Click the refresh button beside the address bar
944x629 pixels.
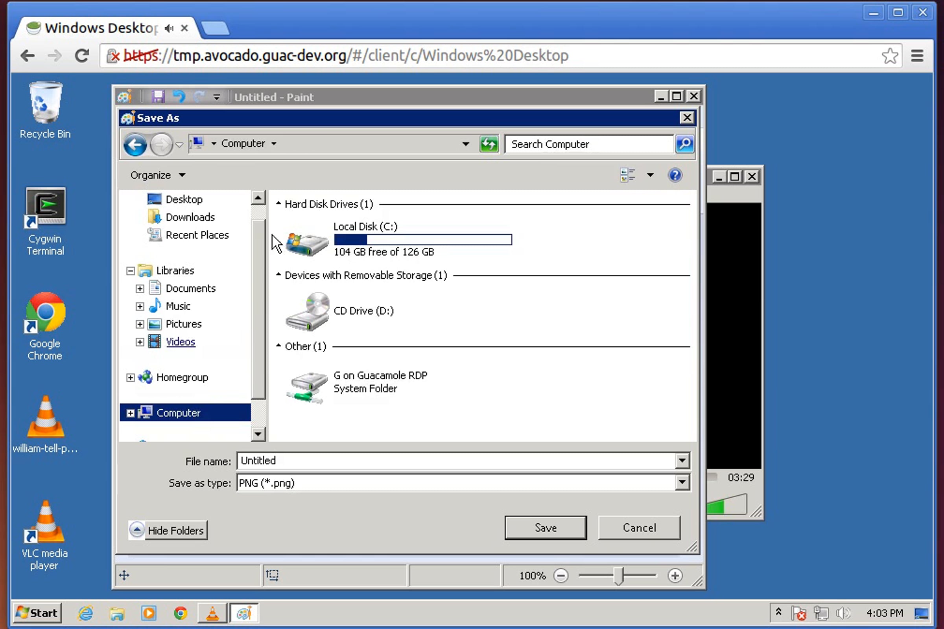(x=489, y=143)
